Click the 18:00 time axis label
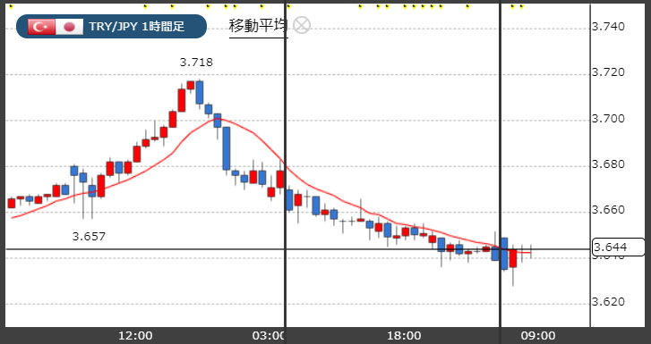This screenshot has width=651, height=344. [x=404, y=335]
